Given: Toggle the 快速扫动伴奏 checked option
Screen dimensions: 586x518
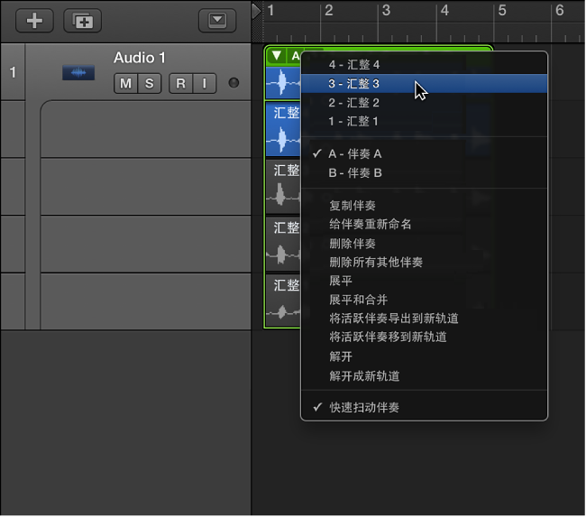Looking at the screenshot, I should (364, 407).
